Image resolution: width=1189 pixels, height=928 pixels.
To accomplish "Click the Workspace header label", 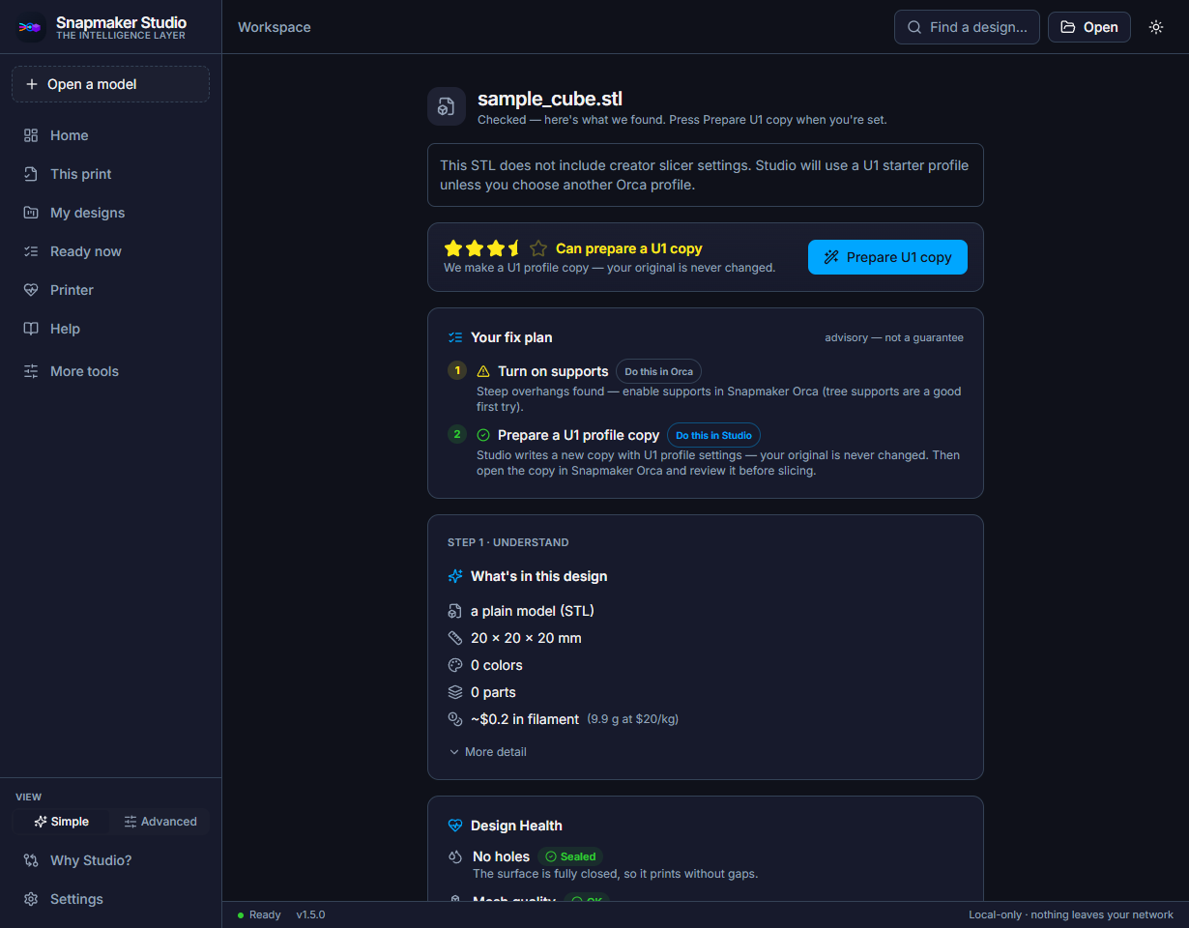I will point(275,27).
